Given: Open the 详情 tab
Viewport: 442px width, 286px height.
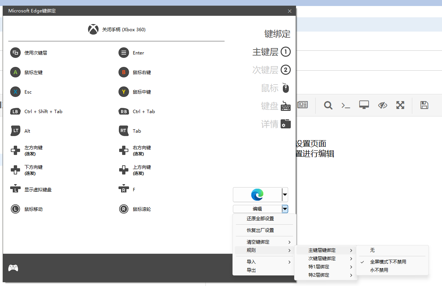Looking at the screenshot, I should tap(276, 124).
